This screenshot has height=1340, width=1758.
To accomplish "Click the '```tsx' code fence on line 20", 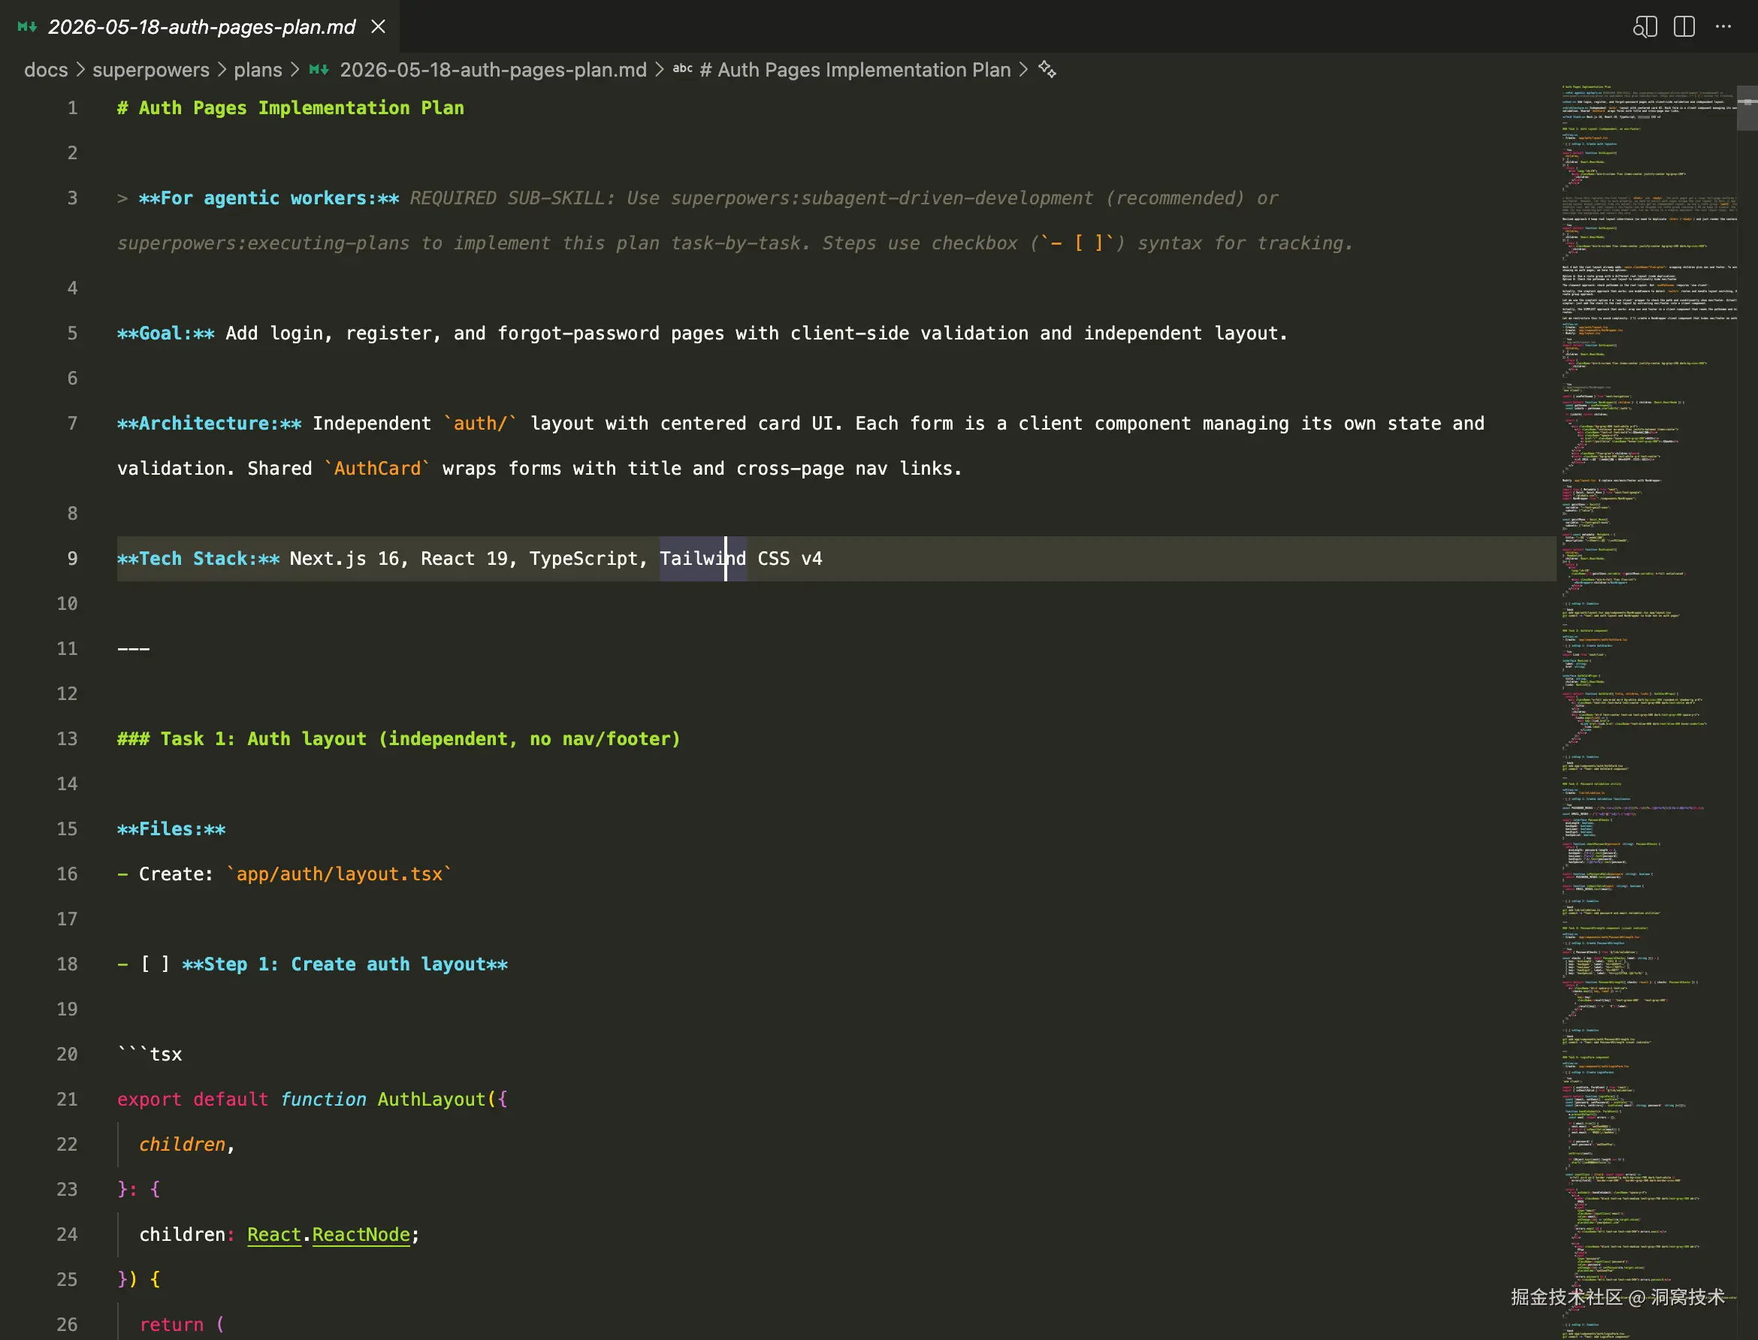I will tap(150, 1055).
